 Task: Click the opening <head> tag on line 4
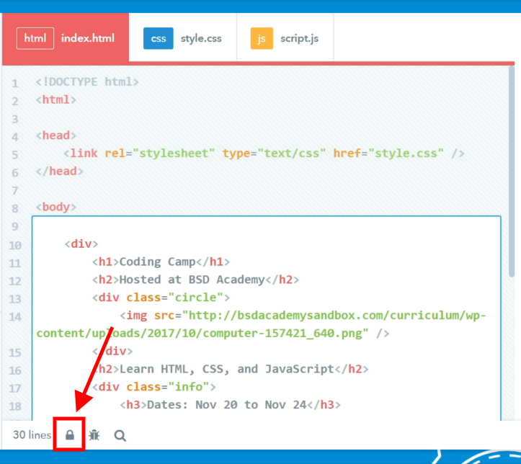(56, 135)
